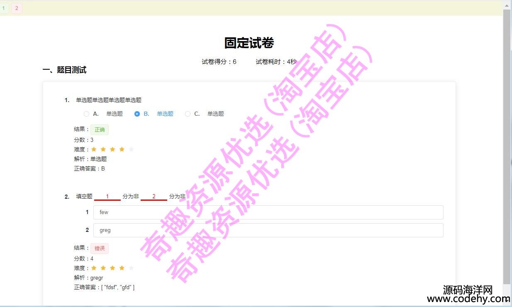This screenshot has width=512, height=307.
Task: Click the empty fifth star of question 1
Action: tap(131, 149)
